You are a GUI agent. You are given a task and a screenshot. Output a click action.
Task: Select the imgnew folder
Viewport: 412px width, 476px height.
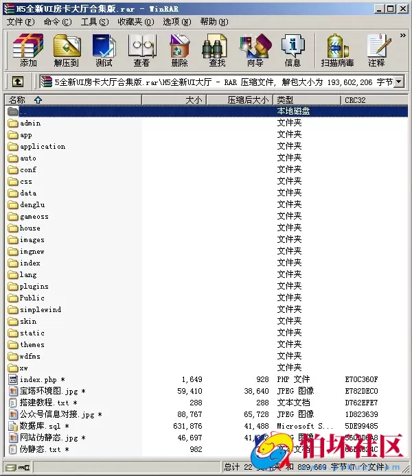pos(26,251)
